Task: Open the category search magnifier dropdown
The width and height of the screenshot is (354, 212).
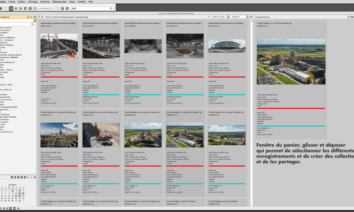Action: (33, 24)
